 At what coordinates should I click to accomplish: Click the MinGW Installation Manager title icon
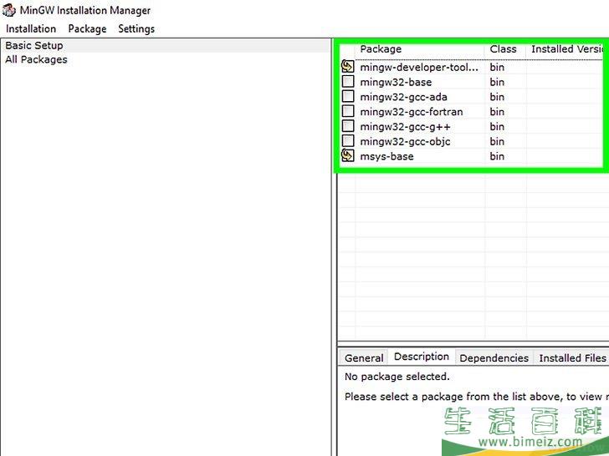click(8, 11)
